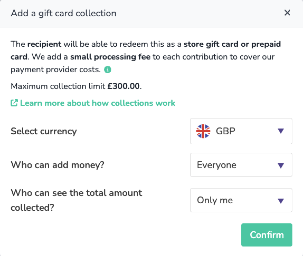
Task: Click the UK flag icon in currency selector
Action: [x=203, y=131]
